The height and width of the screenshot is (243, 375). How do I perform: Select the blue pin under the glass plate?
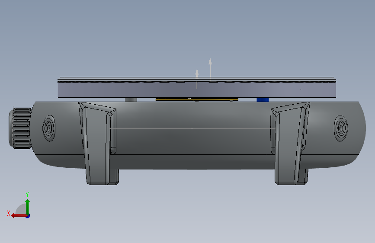(x=263, y=99)
